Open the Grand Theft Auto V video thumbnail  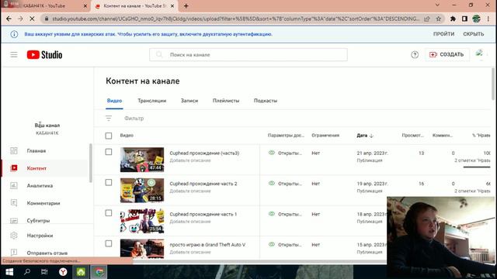142,249
